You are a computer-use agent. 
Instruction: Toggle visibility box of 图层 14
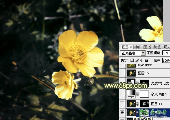pyautogui.click(x=122, y=104)
